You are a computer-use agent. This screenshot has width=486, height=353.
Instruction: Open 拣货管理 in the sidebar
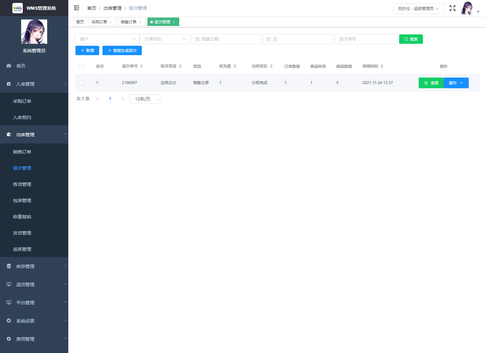pyautogui.click(x=22, y=184)
